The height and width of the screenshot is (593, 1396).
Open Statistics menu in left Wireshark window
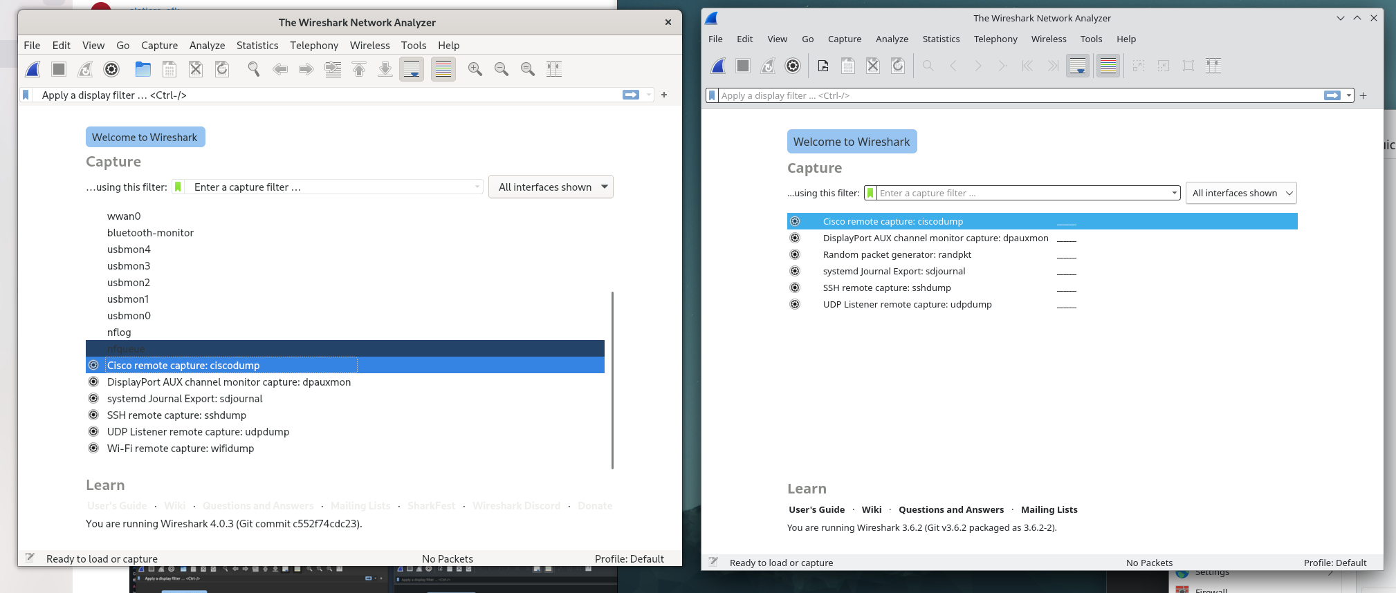pyautogui.click(x=257, y=46)
